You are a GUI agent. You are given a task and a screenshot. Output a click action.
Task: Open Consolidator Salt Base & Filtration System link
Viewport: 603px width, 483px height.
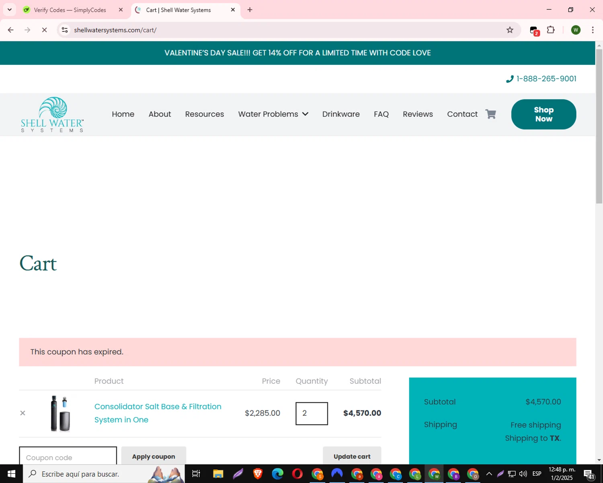coord(158,413)
